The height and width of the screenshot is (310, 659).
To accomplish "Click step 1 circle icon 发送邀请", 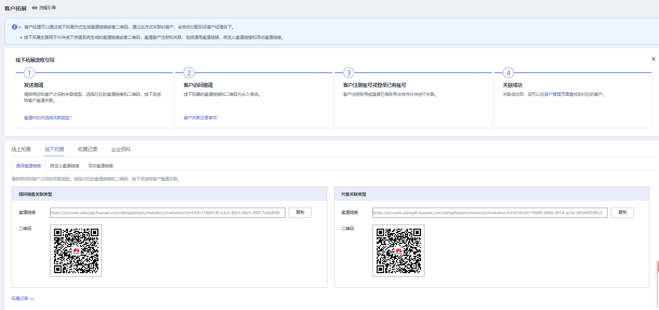I will click(x=29, y=73).
